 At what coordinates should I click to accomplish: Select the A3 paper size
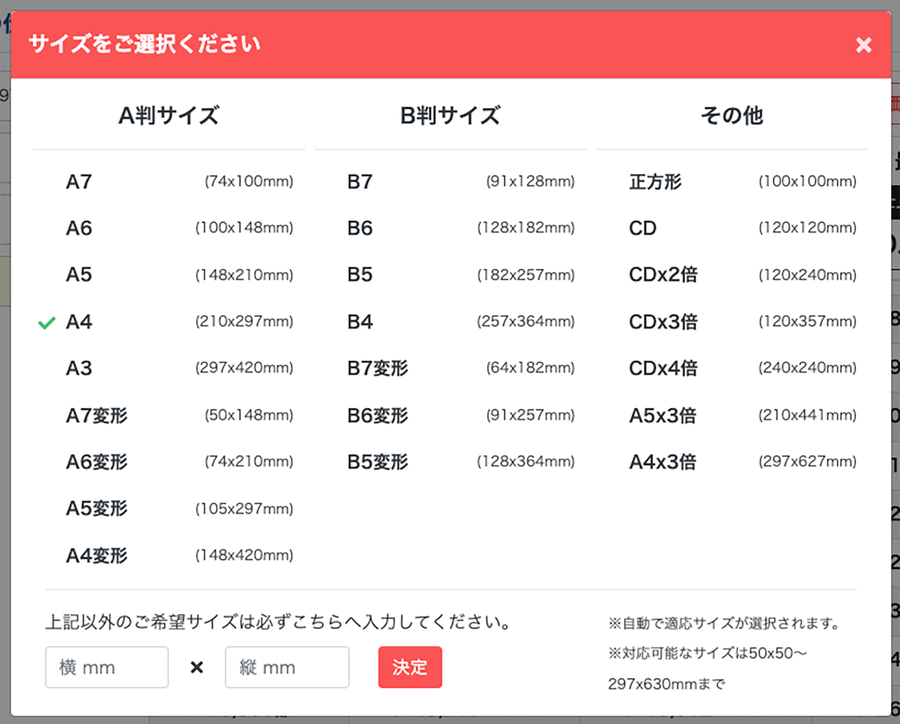tap(78, 368)
